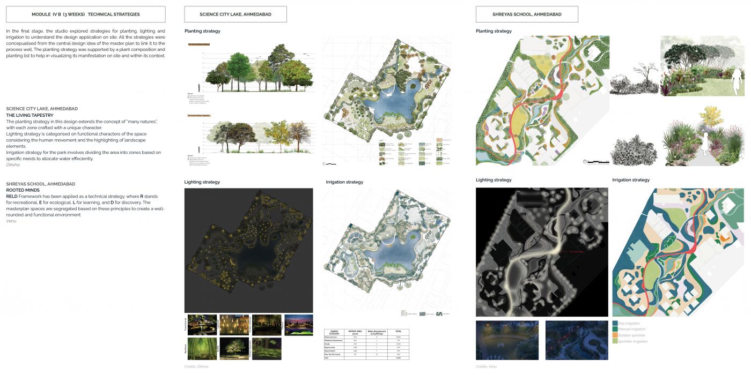Open the Shreyas School colored irrigation plan
This screenshot has height=375, width=751.
pyautogui.click(x=678, y=252)
